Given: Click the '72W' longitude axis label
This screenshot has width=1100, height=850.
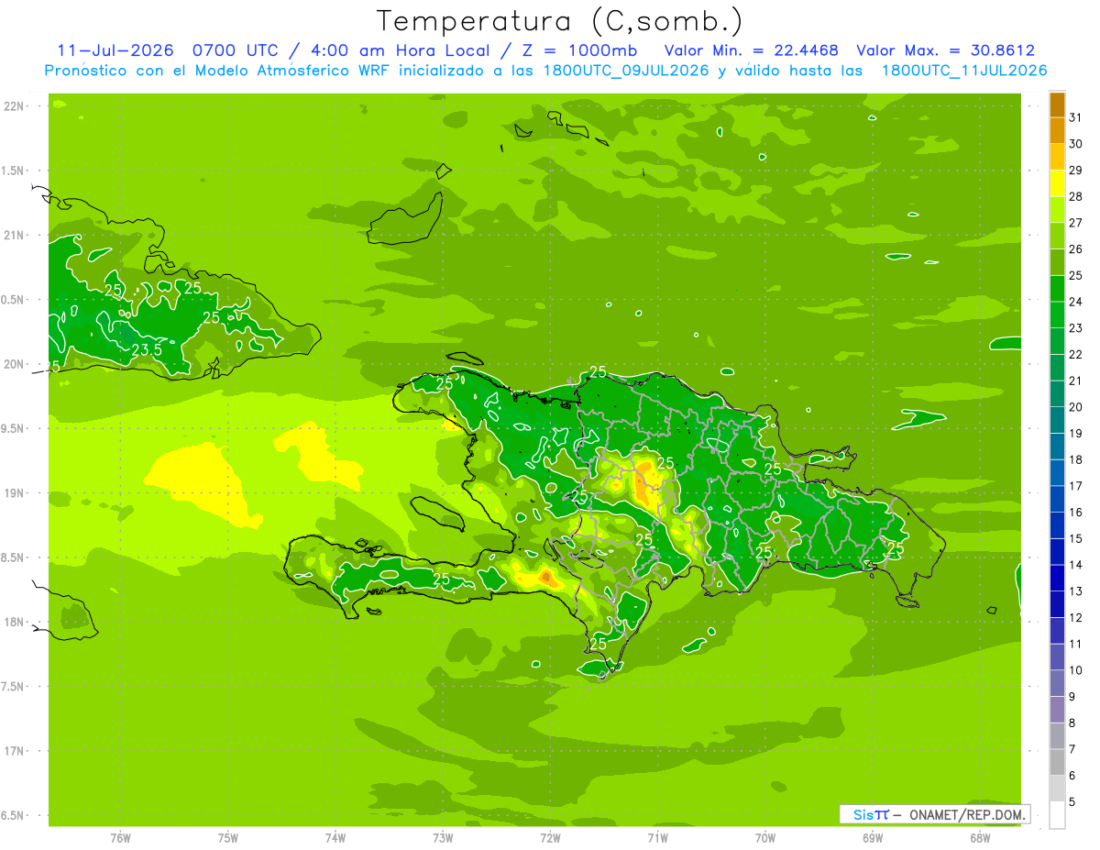Looking at the screenshot, I should tap(550, 838).
